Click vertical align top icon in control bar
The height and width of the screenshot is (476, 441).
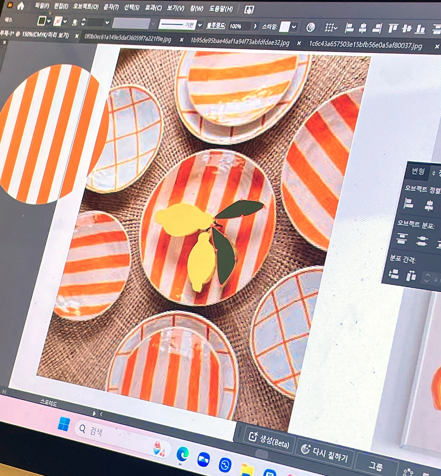[x=393, y=29]
